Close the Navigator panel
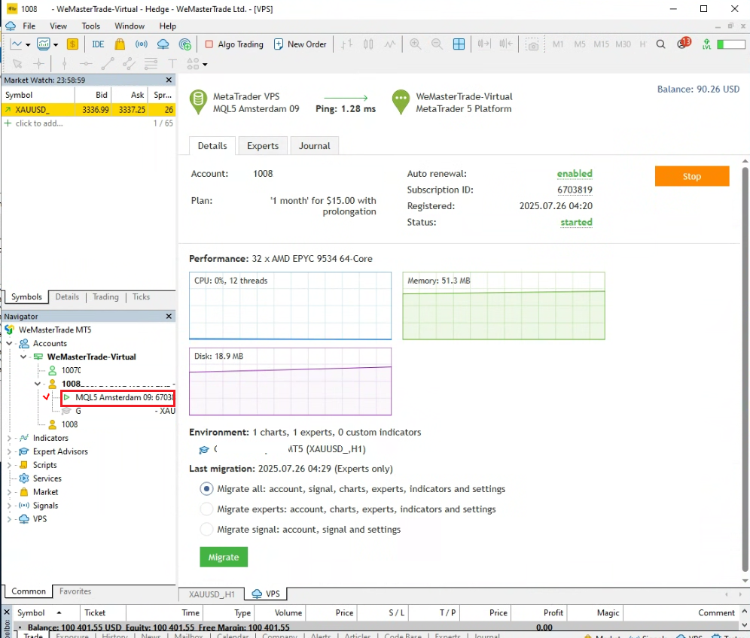The width and height of the screenshot is (750, 638). (169, 317)
